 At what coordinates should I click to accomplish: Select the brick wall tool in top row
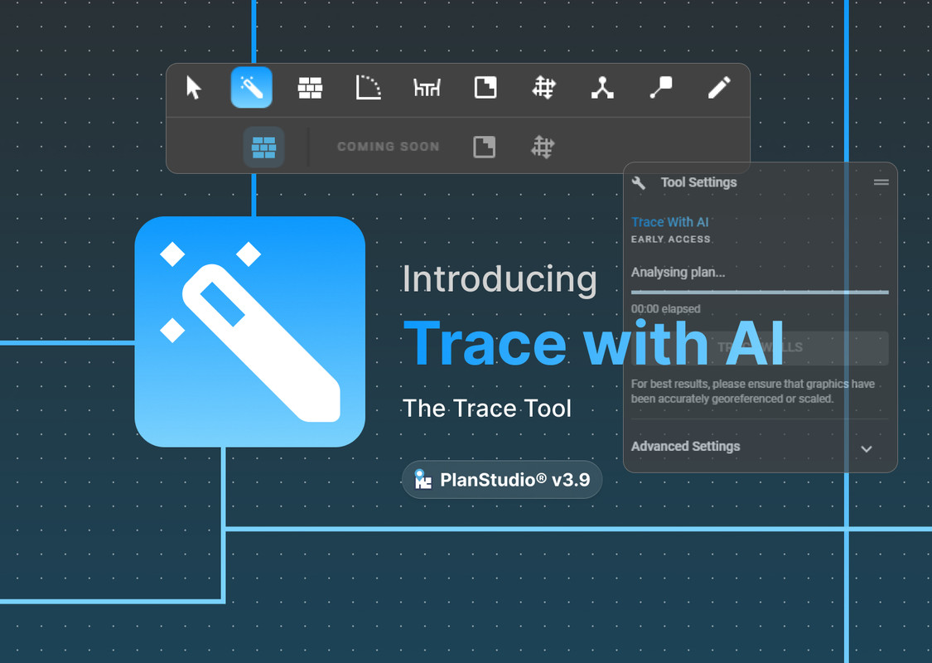tap(310, 88)
